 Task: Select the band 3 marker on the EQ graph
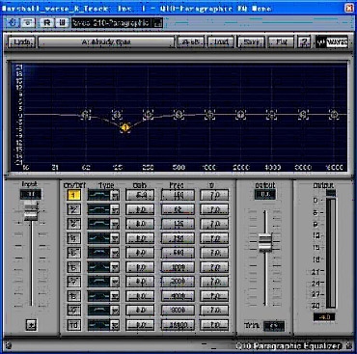(x=117, y=115)
